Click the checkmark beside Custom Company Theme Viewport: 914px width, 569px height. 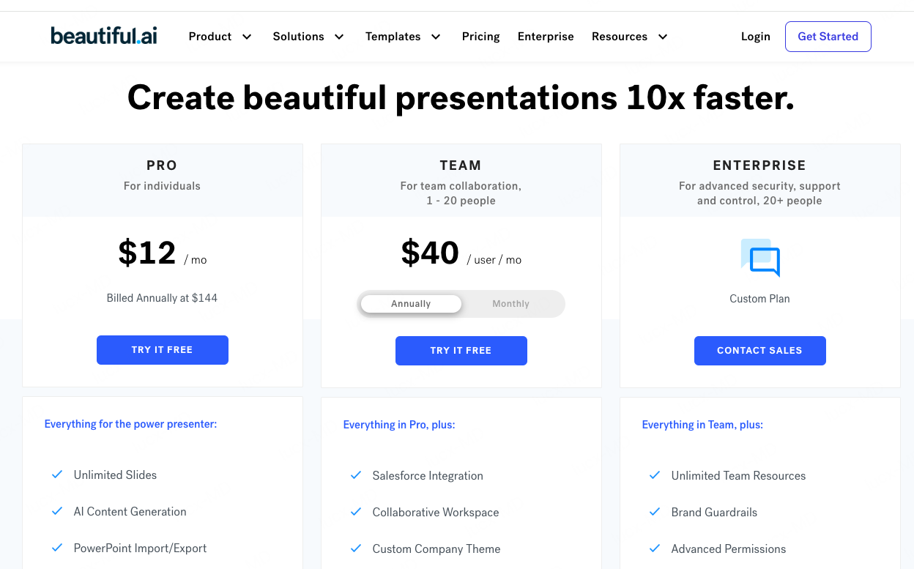356,548
